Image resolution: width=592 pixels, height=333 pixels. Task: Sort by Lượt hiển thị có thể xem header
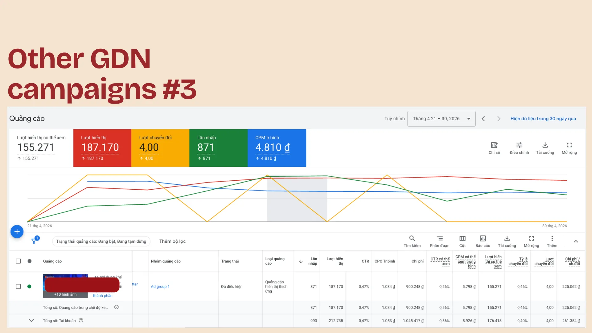coord(493,261)
